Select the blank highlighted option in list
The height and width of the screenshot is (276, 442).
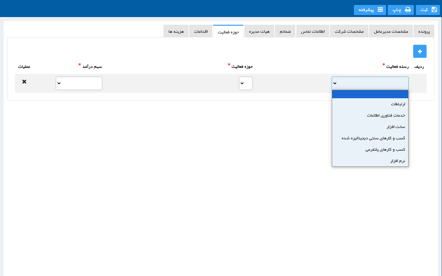[x=370, y=94]
